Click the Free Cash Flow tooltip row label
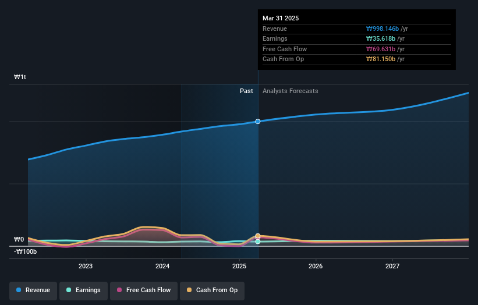Viewport: 478px width, 305px height. (285, 49)
